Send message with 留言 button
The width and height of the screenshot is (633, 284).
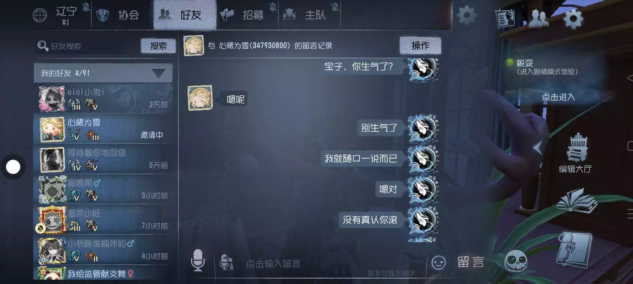[x=471, y=262]
